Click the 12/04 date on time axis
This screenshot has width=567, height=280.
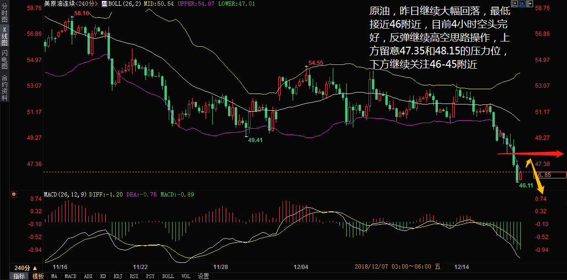(x=301, y=268)
